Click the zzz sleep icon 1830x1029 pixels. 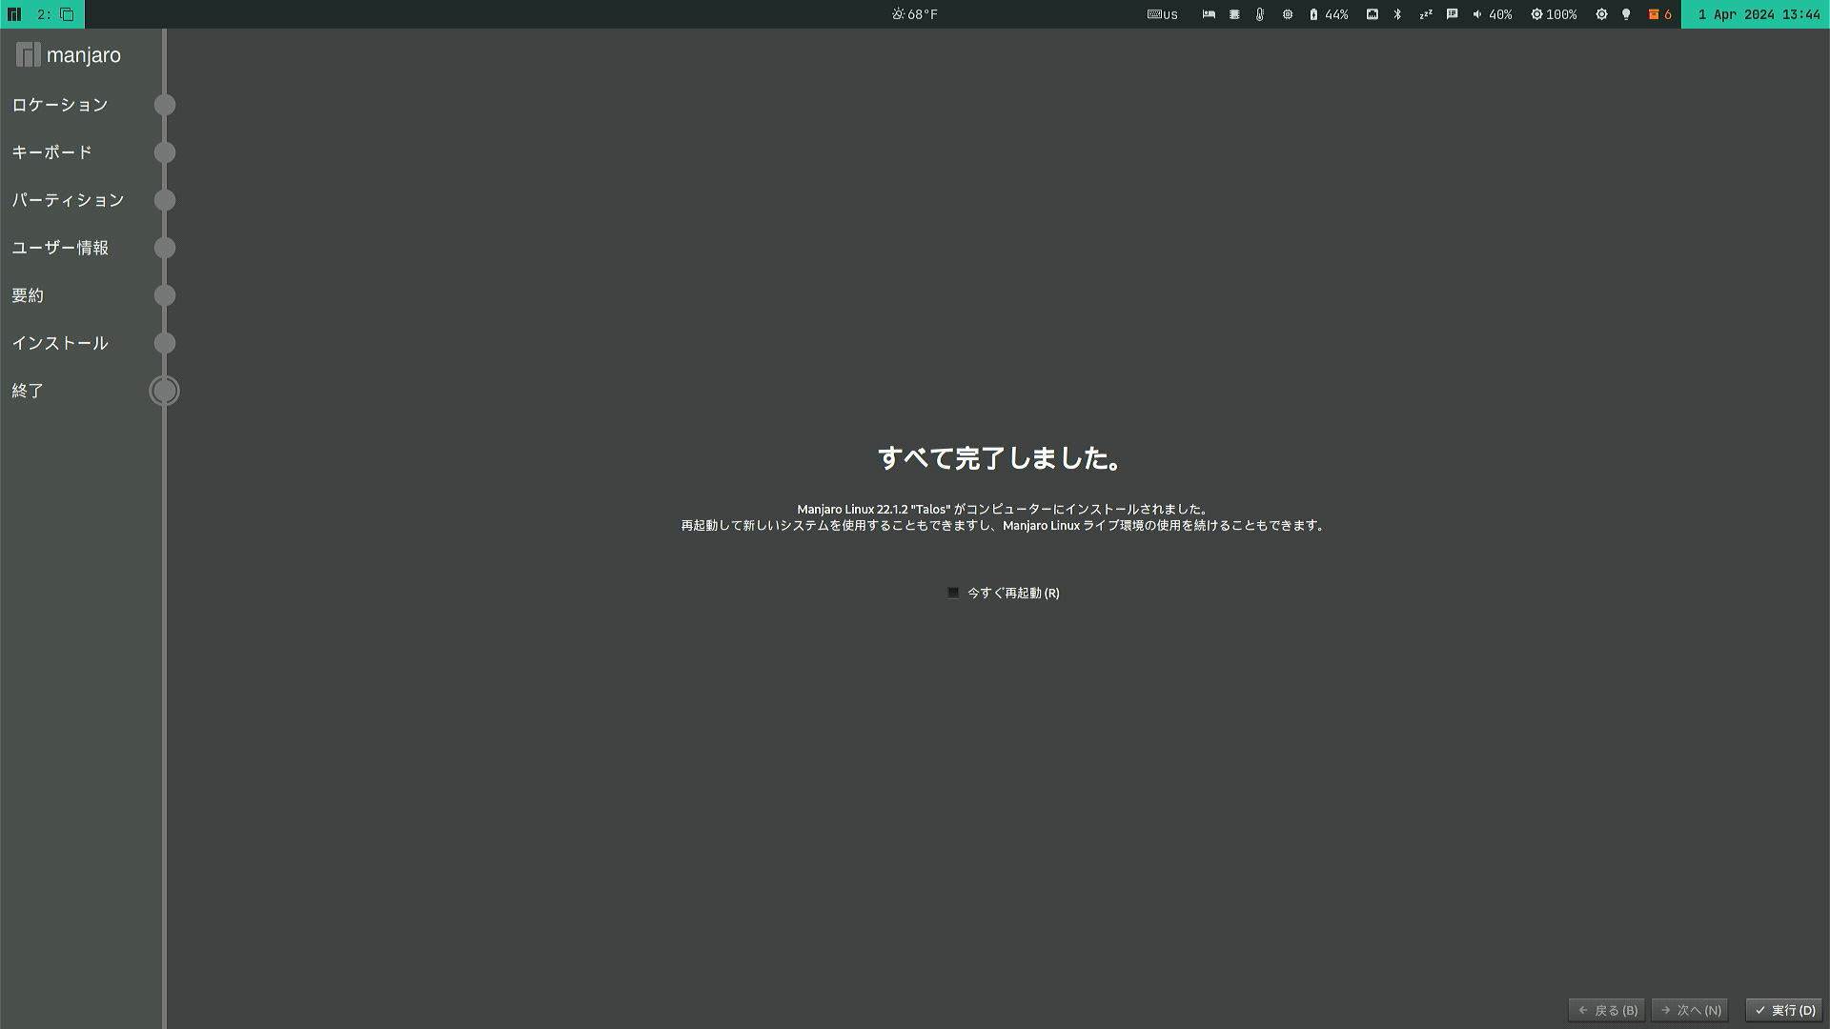pyautogui.click(x=1426, y=14)
